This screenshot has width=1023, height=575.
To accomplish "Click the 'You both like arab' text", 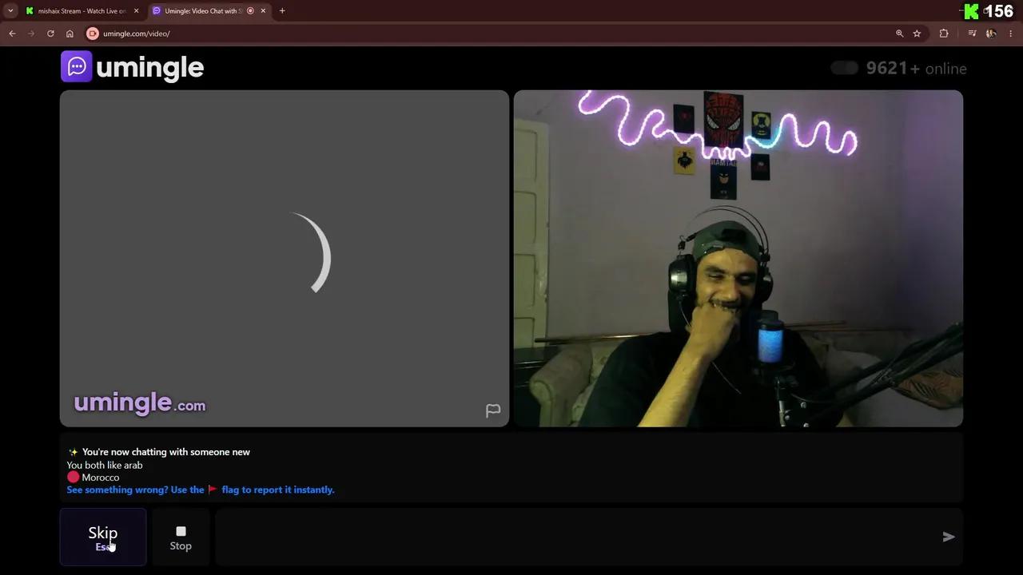I will point(105,465).
